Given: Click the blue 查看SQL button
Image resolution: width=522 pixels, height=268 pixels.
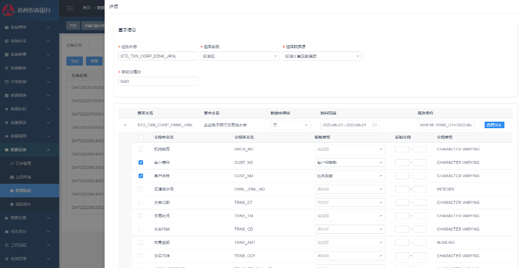Looking at the screenshot, I should 494,125.
